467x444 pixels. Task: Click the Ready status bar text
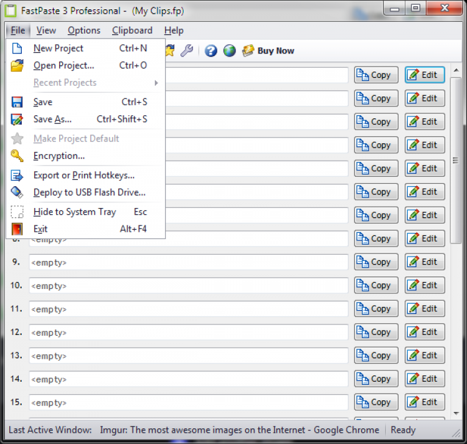[x=403, y=430]
